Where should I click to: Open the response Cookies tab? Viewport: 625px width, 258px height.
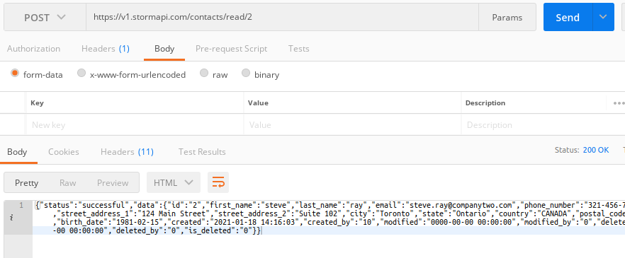[x=63, y=152]
